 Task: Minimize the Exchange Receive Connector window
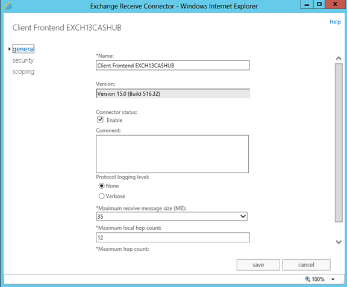click(307, 4)
